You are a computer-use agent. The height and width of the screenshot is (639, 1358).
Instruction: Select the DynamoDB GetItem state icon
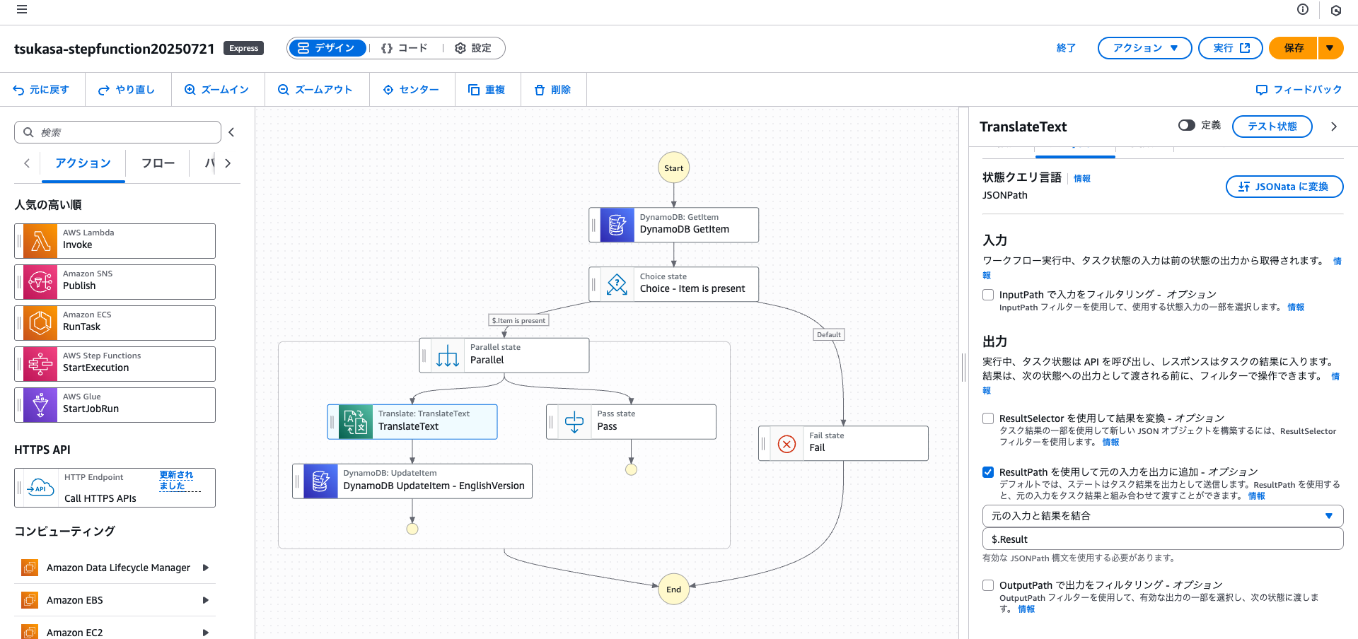pos(617,225)
